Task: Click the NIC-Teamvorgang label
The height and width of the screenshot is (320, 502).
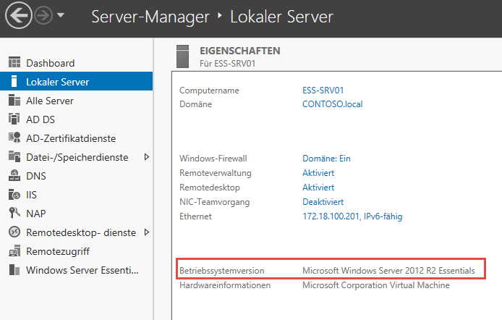Action: click(x=214, y=202)
